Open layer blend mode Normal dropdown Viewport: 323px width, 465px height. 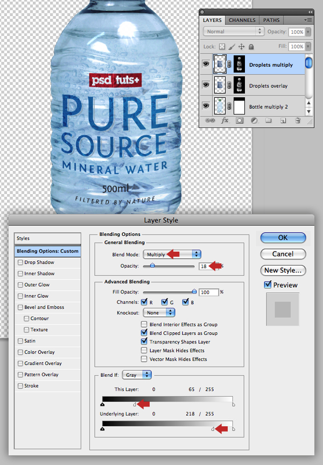click(x=233, y=31)
